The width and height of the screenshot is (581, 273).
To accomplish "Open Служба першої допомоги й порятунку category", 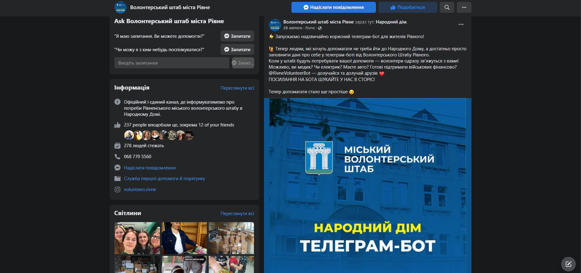I will (x=164, y=179).
